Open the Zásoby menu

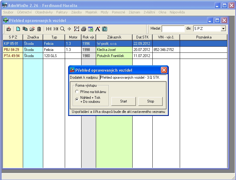click(x=76, y=12)
